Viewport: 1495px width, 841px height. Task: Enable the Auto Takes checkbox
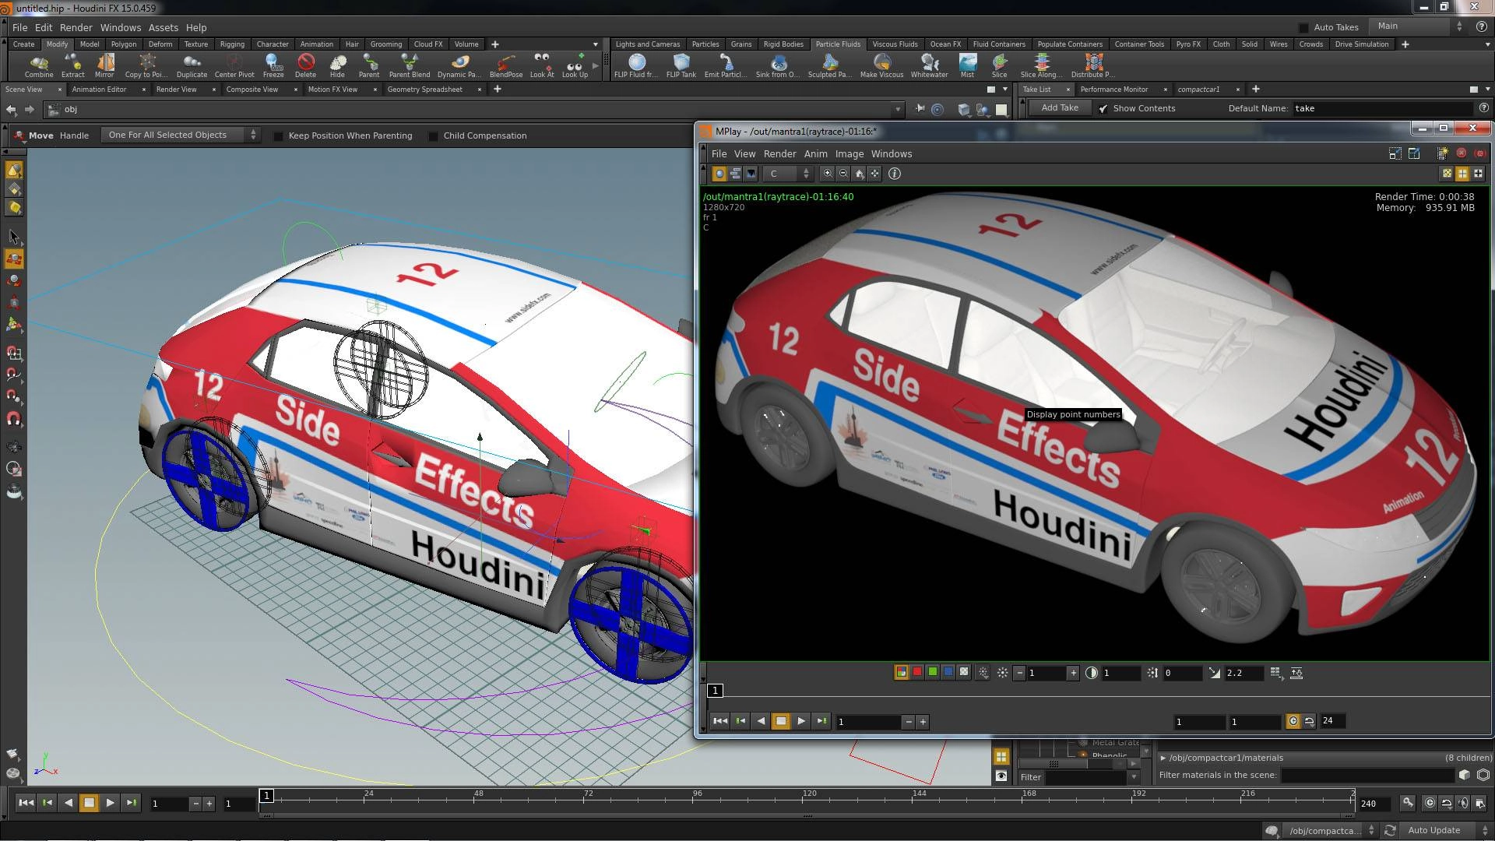tap(1303, 27)
